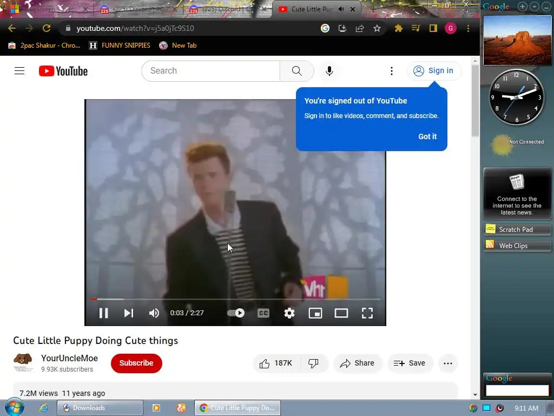
Task: Launch Internet Explorer from taskbar
Action: (x=44, y=408)
